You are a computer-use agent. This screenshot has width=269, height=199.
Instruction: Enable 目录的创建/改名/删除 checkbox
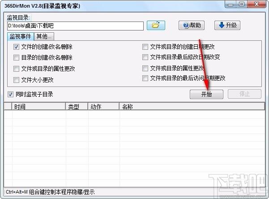pyautogui.click(x=16, y=57)
